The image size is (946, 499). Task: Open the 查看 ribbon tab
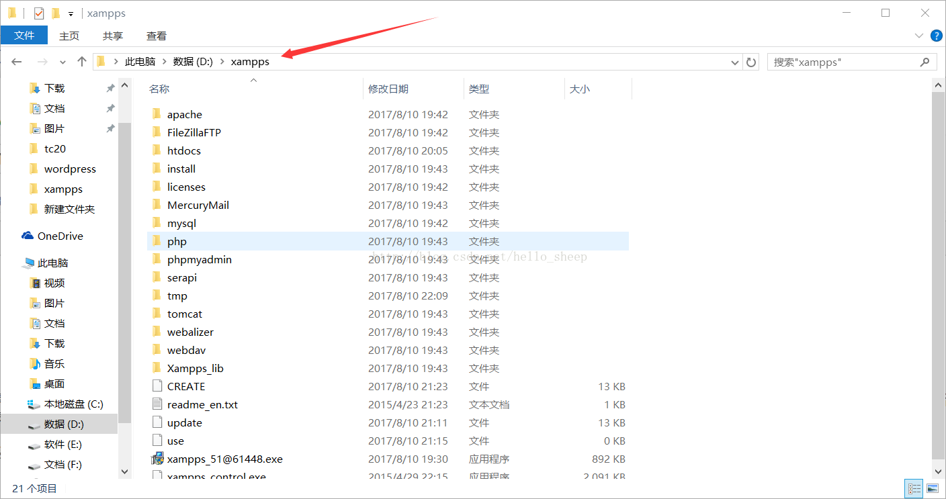157,36
